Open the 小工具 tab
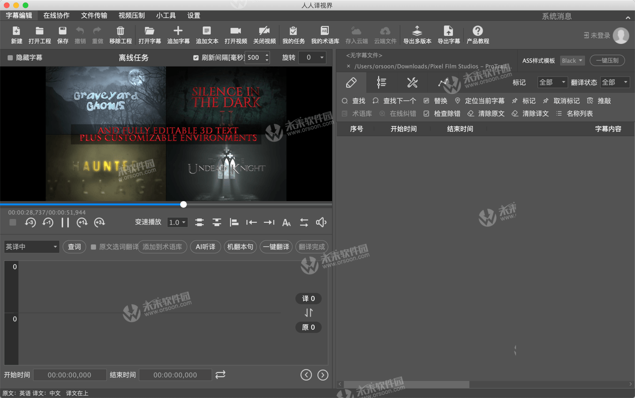The image size is (635, 398). [x=166, y=16]
